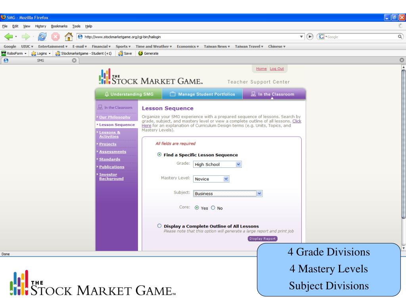Image resolution: width=406 pixels, height=304 pixels.
Task: Open Assessments sidebar link
Action: click(x=113, y=152)
